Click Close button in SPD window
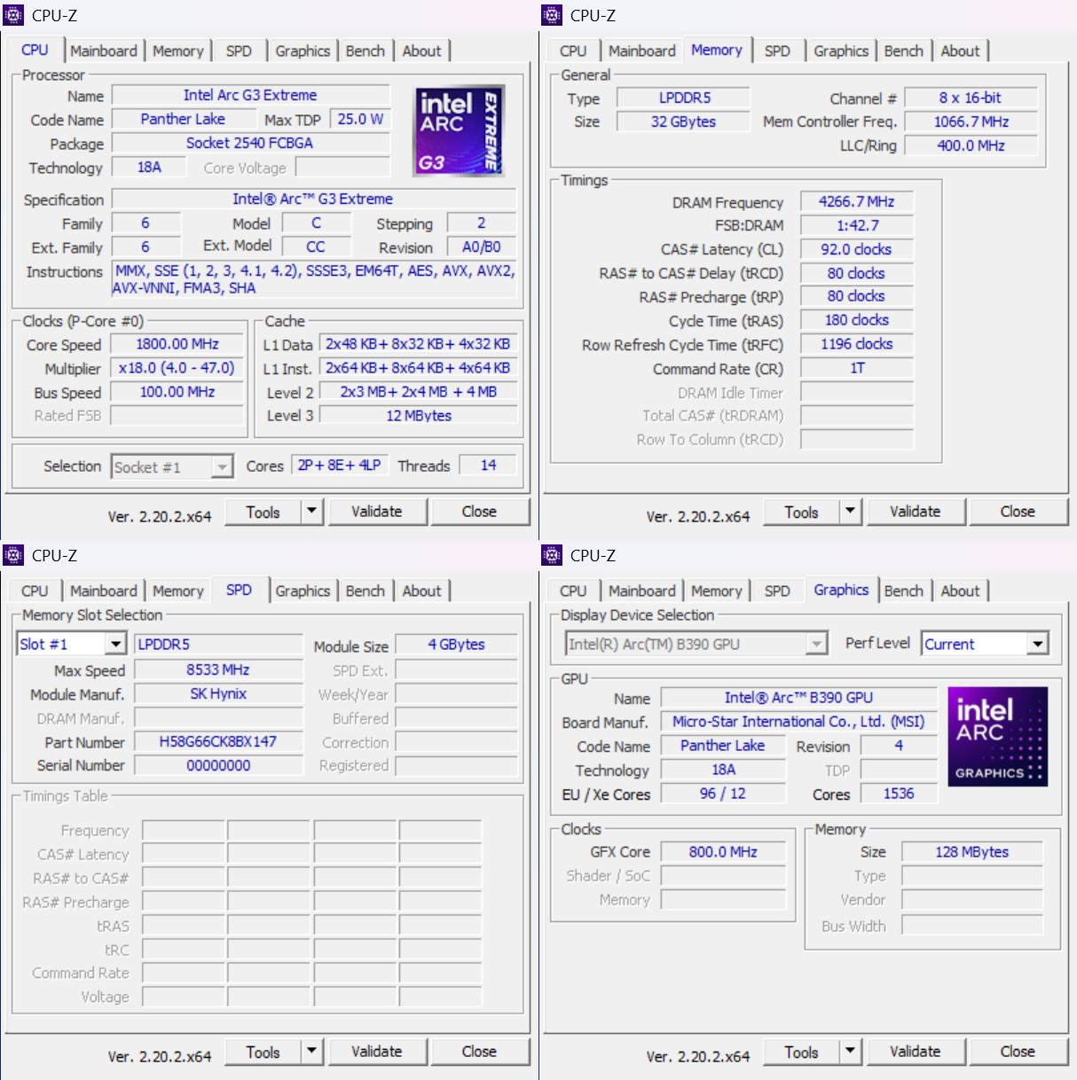 click(479, 1051)
